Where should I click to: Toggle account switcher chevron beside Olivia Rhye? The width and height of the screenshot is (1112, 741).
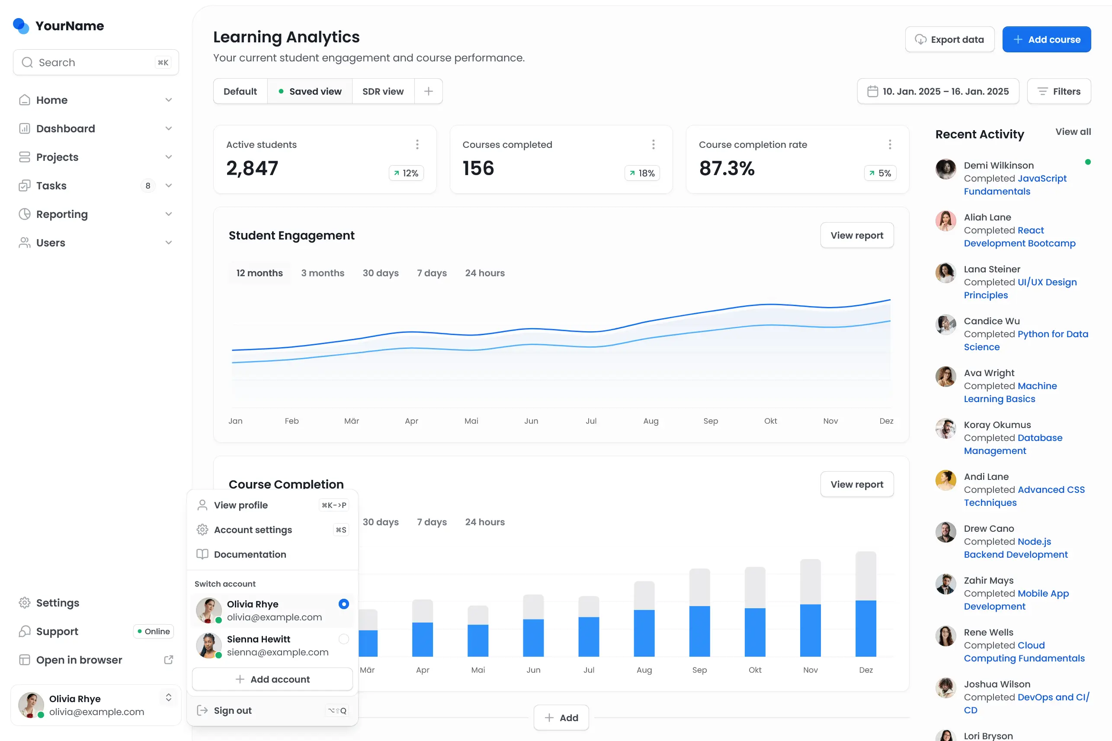pos(168,697)
